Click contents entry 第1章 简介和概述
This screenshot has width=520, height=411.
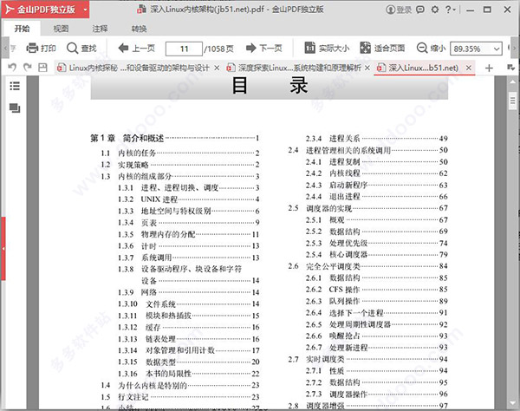click(x=175, y=138)
